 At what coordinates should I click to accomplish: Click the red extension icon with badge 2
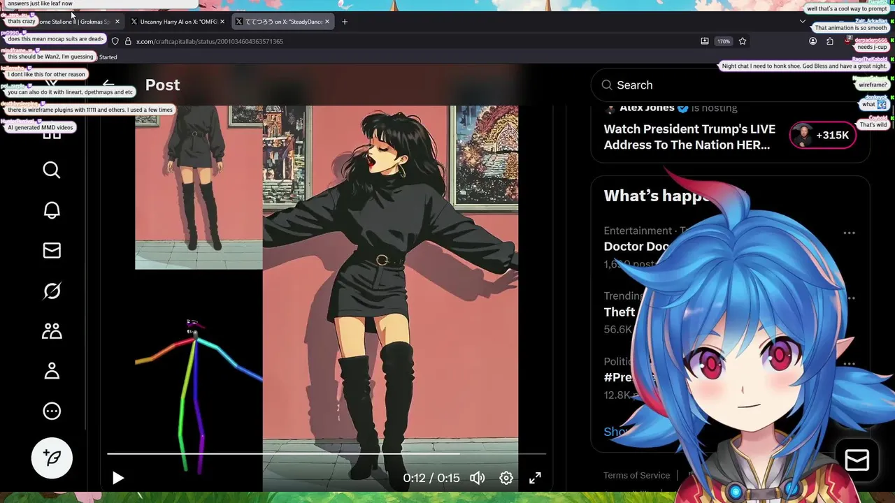click(847, 41)
